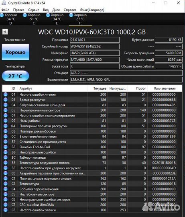Click status icon for attribute C6
Viewport: 185px width, 217px height.
point(6,199)
